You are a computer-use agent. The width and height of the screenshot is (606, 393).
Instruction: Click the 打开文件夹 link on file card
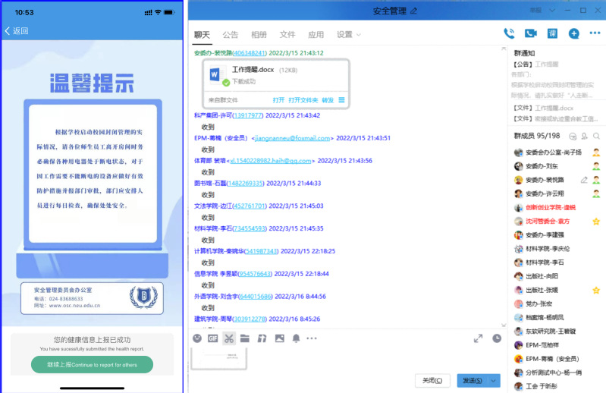pyautogui.click(x=303, y=100)
